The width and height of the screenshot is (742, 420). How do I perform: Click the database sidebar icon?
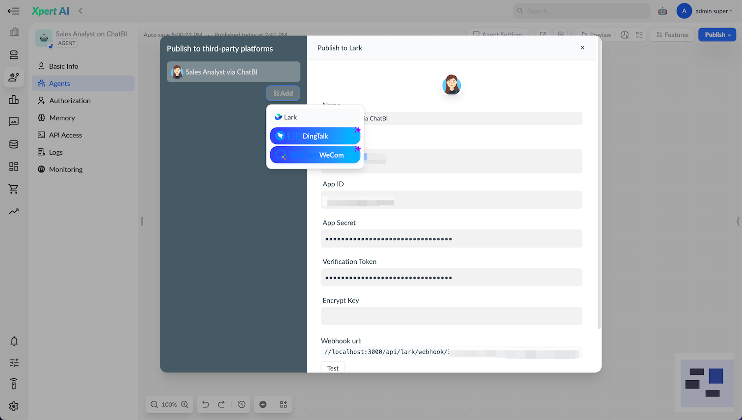(x=14, y=143)
